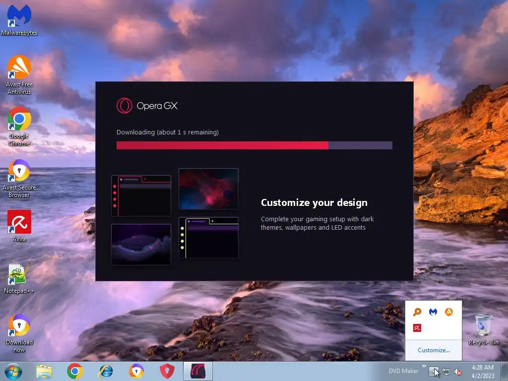
Task: Click Customize... in the tray overflow popup
Action: (434, 350)
